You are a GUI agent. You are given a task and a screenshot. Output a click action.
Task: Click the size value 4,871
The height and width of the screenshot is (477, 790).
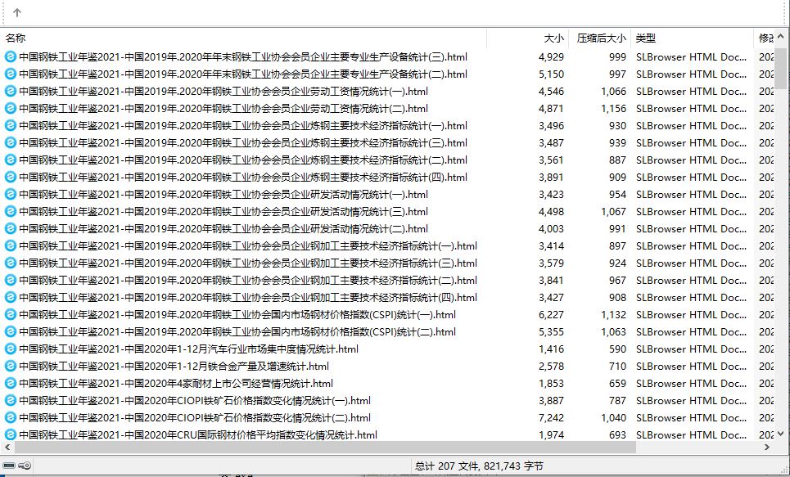[551, 108]
